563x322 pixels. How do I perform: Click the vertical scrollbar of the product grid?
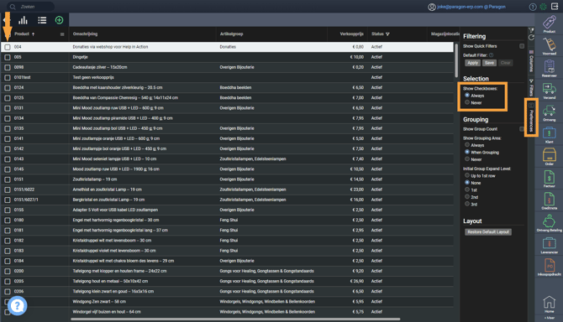[x=456, y=60]
